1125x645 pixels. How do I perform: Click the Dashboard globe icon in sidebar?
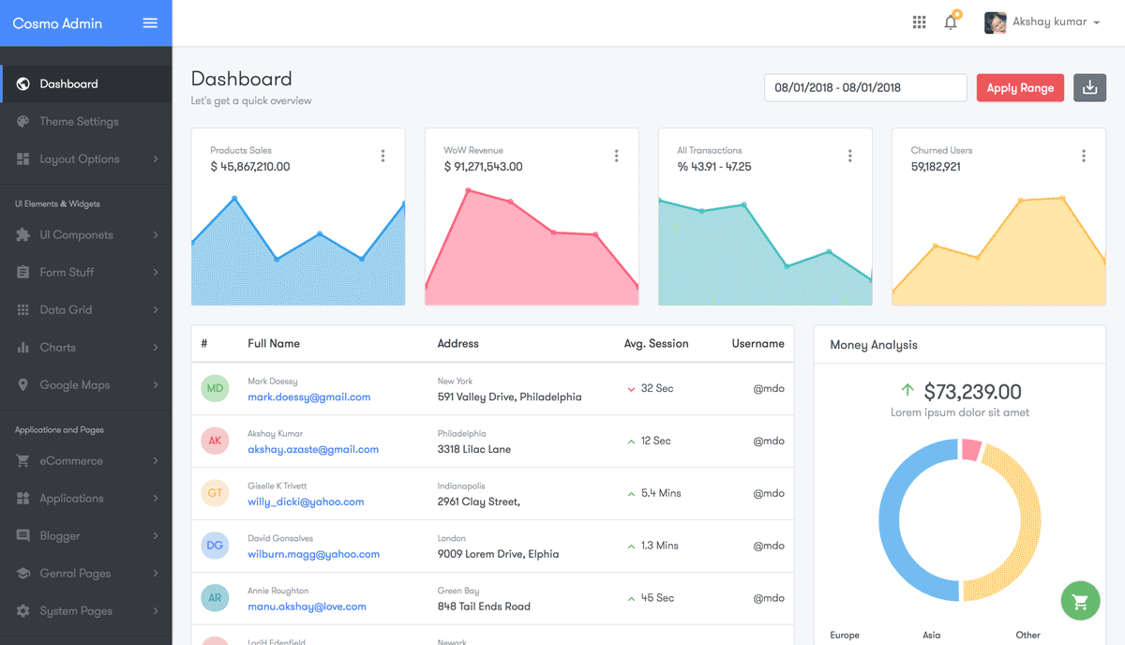(x=22, y=84)
